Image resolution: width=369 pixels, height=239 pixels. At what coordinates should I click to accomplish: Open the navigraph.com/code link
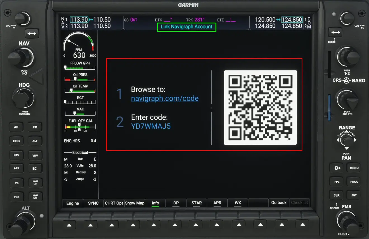(x=165, y=98)
